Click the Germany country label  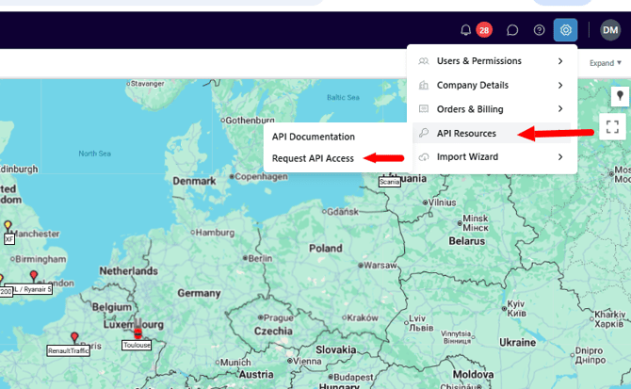tap(200, 293)
